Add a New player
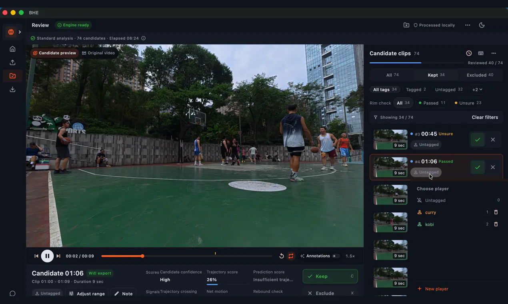Image resolution: width=508 pixels, height=304 pixels. (432, 289)
